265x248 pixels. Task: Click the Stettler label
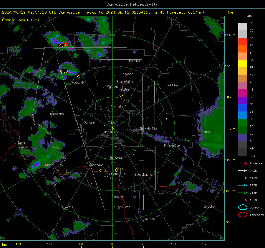[172, 85]
